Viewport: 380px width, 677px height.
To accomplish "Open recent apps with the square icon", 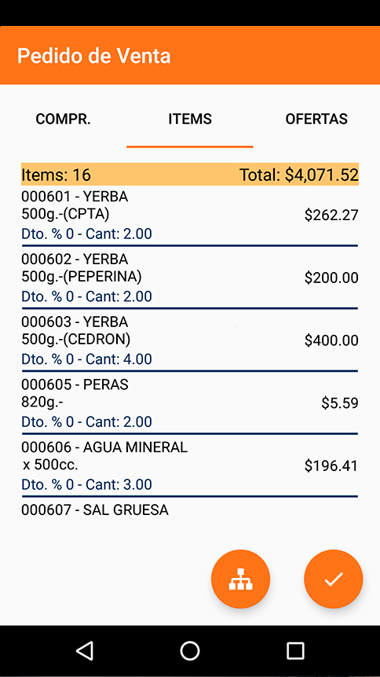I will 295,651.
